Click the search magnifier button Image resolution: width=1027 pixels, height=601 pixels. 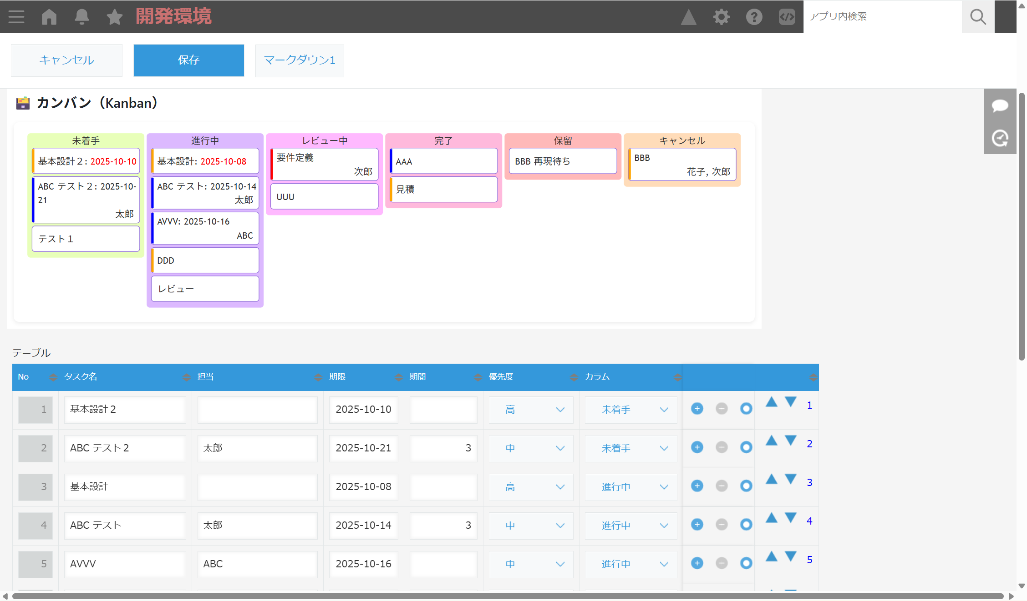pos(978,17)
